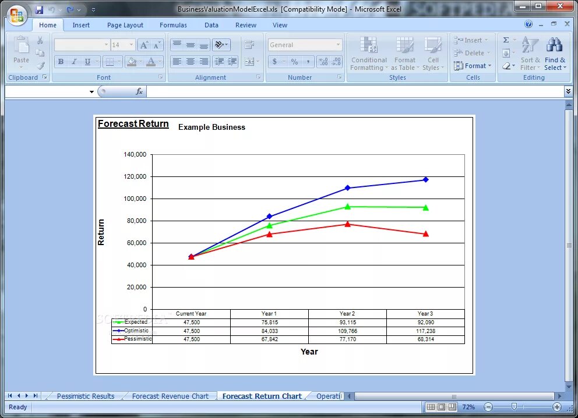Decrease font size with Shrink Font
Screen dimensions: 578x418
coord(157,45)
